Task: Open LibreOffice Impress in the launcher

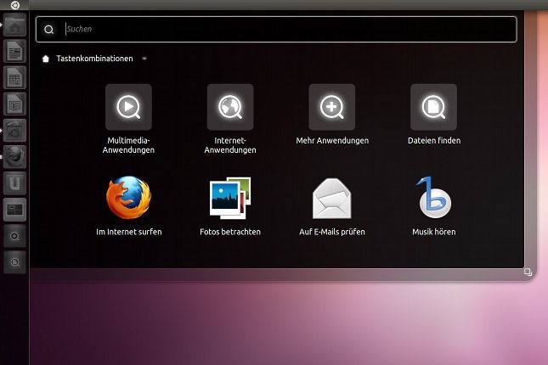Action: 14,104
